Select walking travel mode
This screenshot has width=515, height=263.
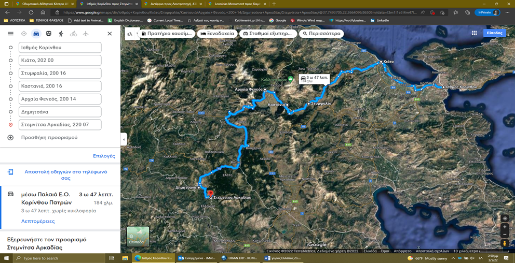pos(61,34)
